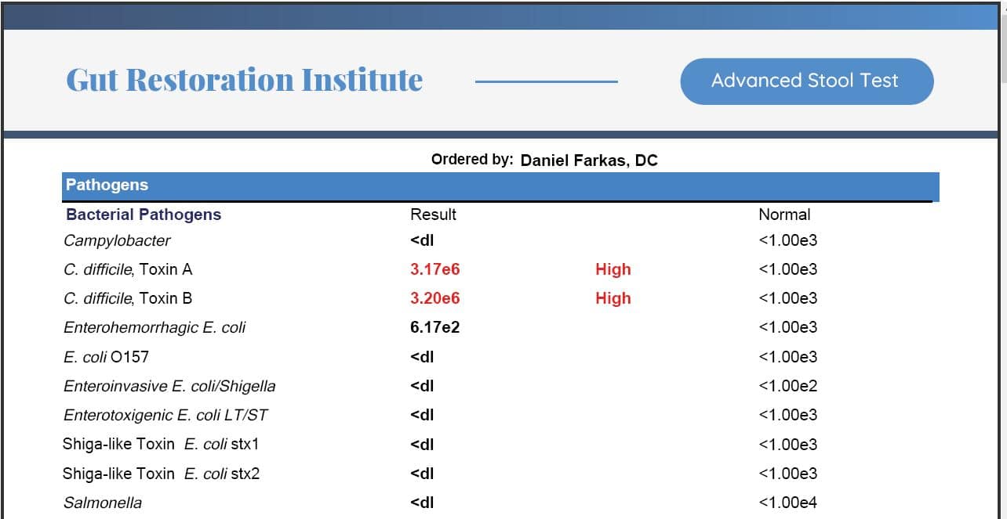Image resolution: width=1007 pixels, height=519 pixels.
Task: Select the C. difficile, Toxin A label
Action: [128, 270]
